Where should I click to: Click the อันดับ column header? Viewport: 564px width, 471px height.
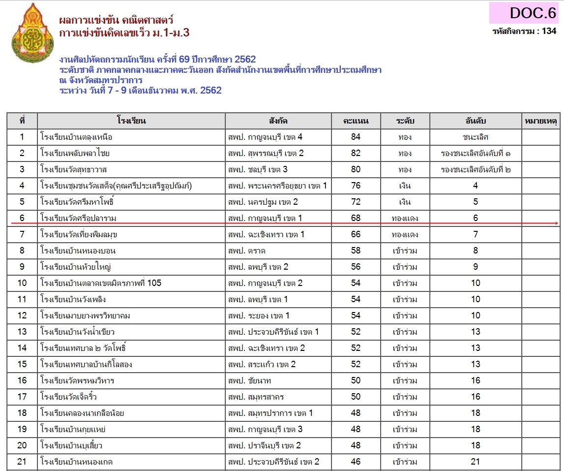tap(475, 121)
